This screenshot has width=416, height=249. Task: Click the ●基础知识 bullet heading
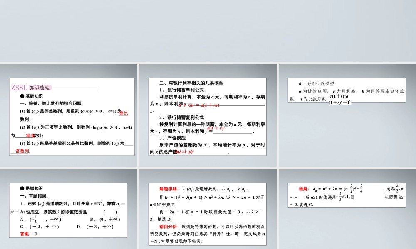pyautogui.click(x=32, y=96)
